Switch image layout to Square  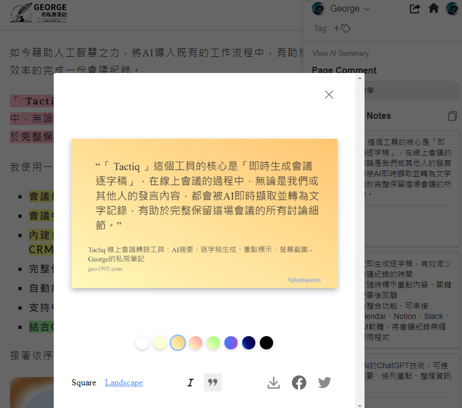(x=84, y=382)
